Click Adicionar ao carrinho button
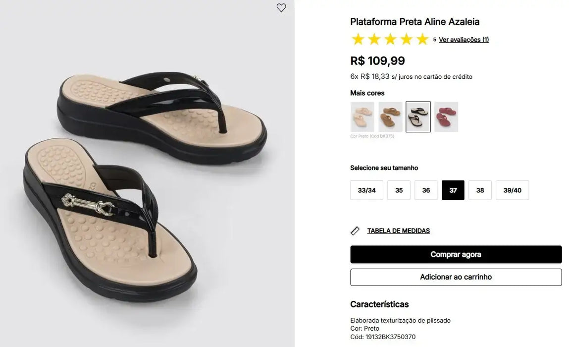This screenshot has width=569, height=347. click(456, 277)
